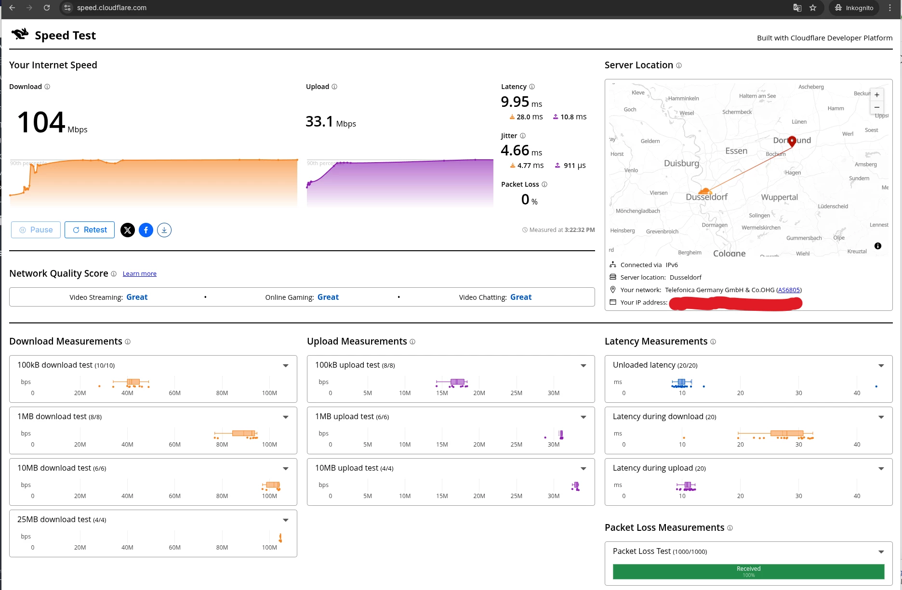Click the red server pin on map

(792, 141)
